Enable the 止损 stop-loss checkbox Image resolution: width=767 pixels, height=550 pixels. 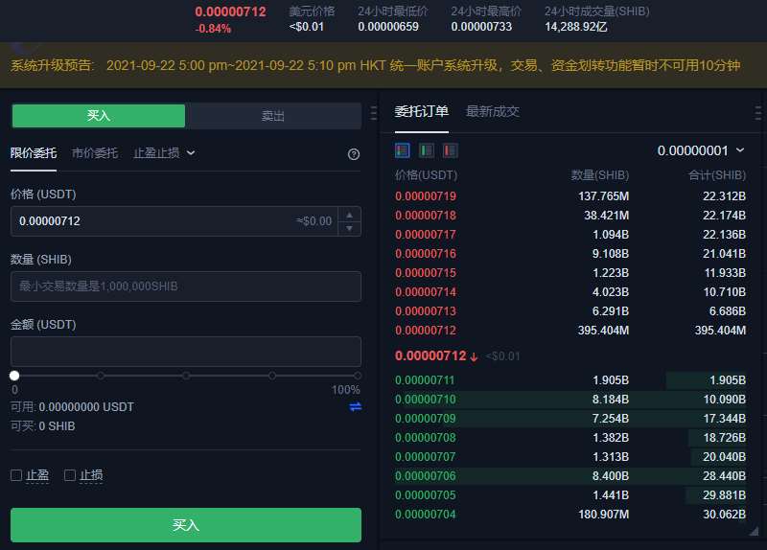70,475
